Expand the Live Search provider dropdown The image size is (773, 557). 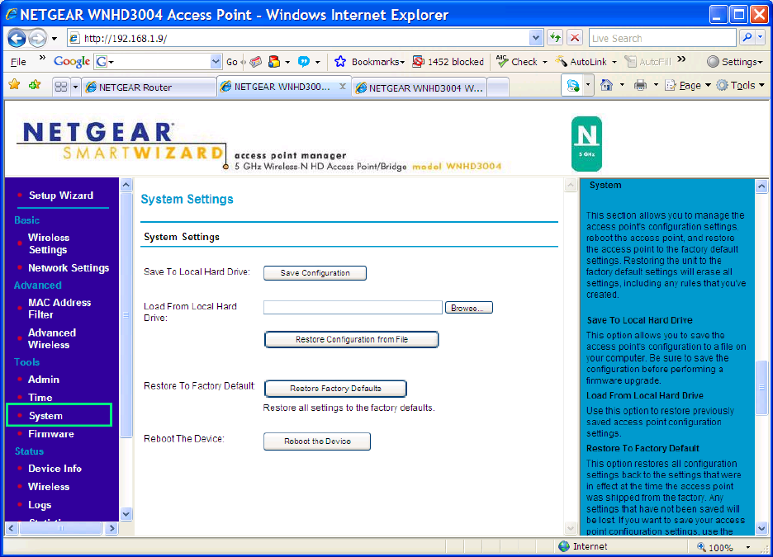point(760,37)
